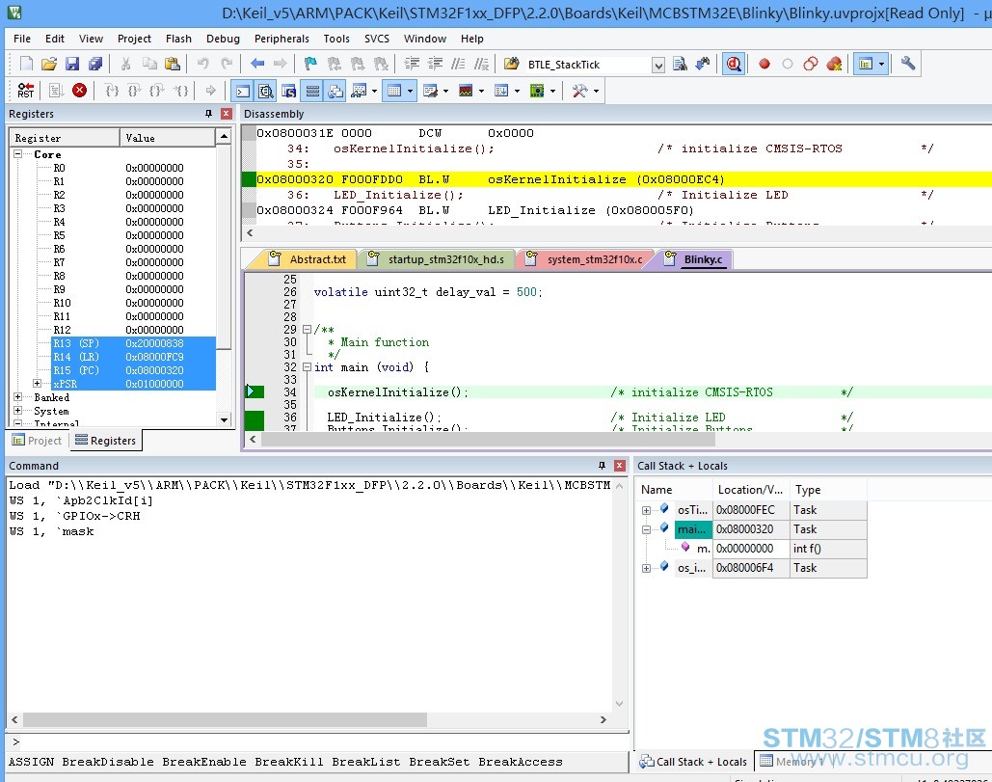Expand the System registers group
Image resolution: width=992 pixels, height=782 pixels.
point(18,411)
